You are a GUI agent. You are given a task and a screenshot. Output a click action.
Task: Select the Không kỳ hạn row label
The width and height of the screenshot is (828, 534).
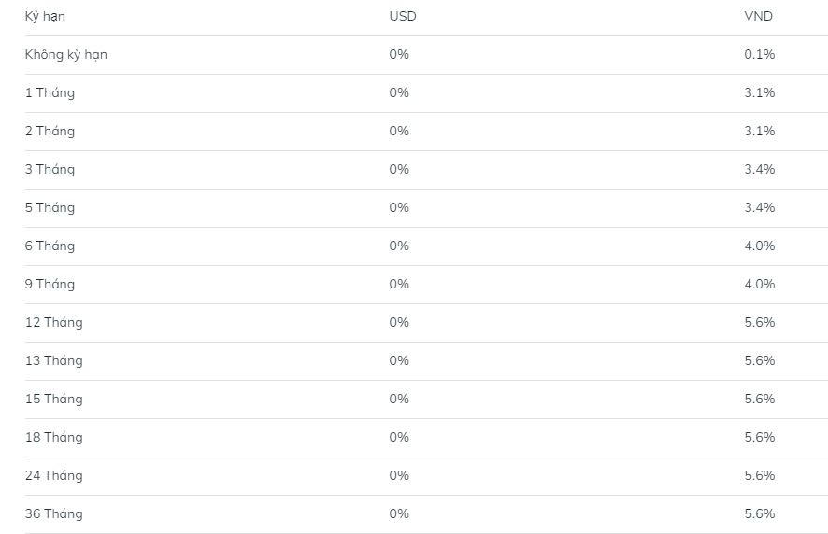click(x=65, y=55)
